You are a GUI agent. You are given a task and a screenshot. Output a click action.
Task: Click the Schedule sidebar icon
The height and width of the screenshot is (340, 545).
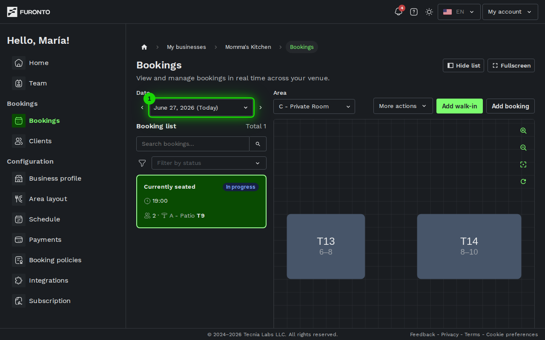click(19, 219)
